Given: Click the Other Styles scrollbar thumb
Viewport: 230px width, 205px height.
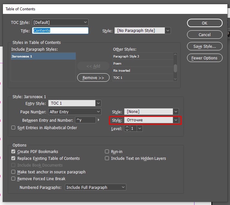Looking at the screenshot, I should pos(175,68).
